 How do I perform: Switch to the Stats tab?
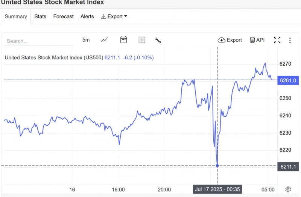[40, 17]
